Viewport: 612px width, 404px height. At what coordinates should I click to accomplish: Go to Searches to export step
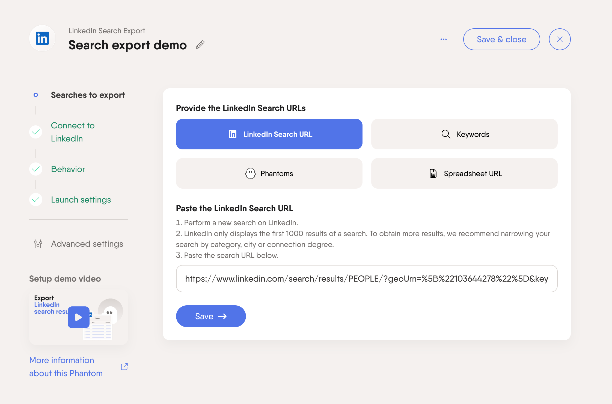pyautogui.click(x=88, y=95)
